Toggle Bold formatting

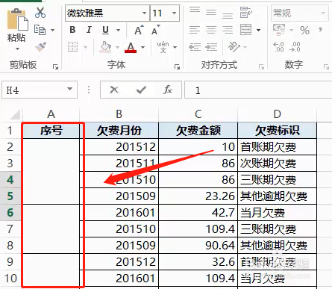[72, 30]
